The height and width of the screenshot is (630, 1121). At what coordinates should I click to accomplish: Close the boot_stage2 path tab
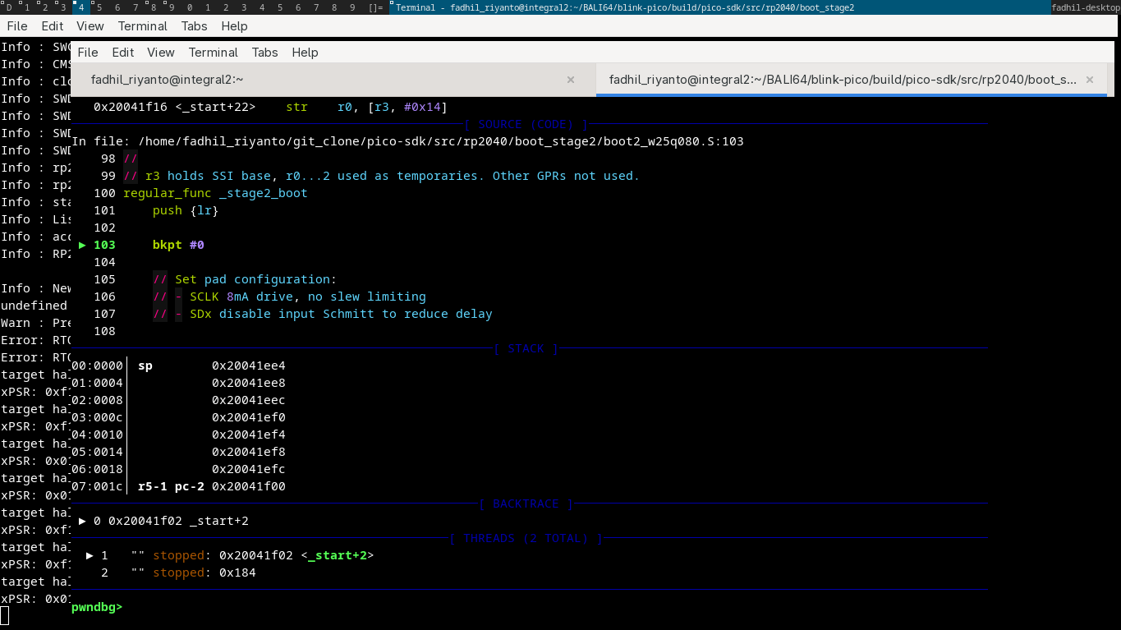[x=1090, y=80]
